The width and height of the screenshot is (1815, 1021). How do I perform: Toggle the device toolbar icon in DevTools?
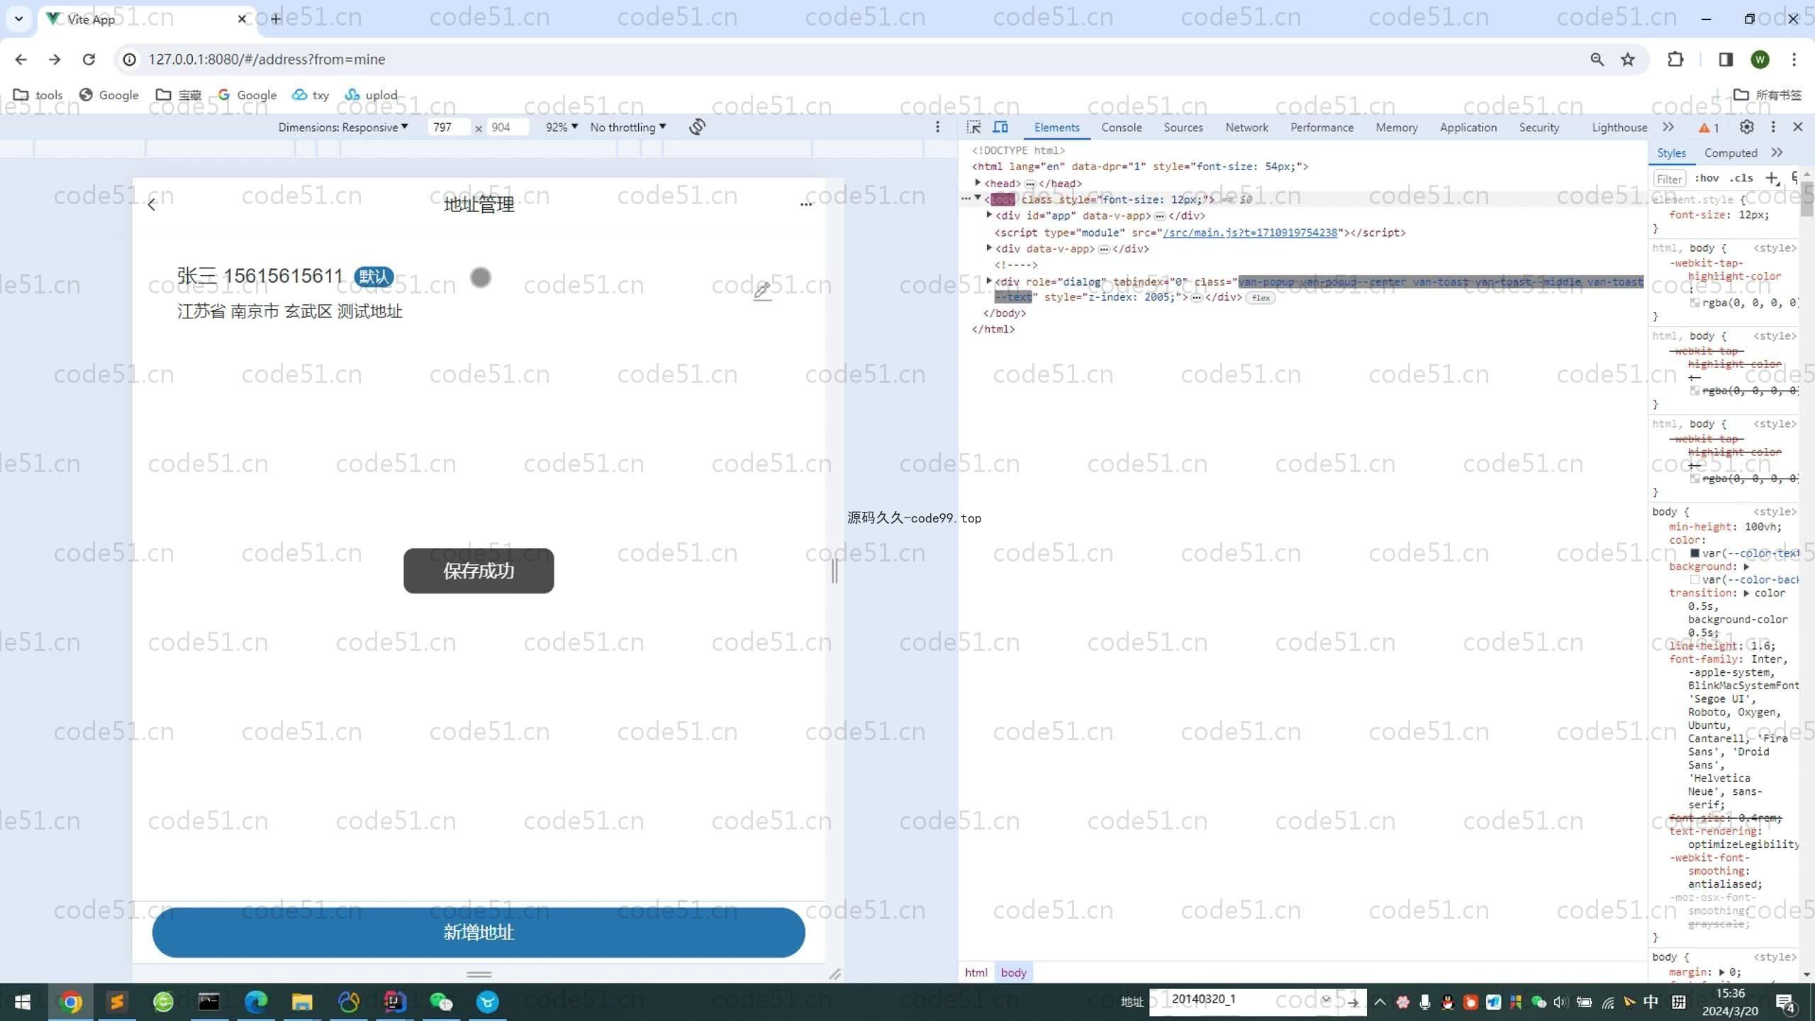(1000, 127)
